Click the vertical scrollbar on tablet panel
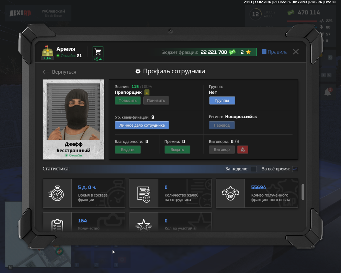The image size is (341, 273). click(x=303, y=192)
